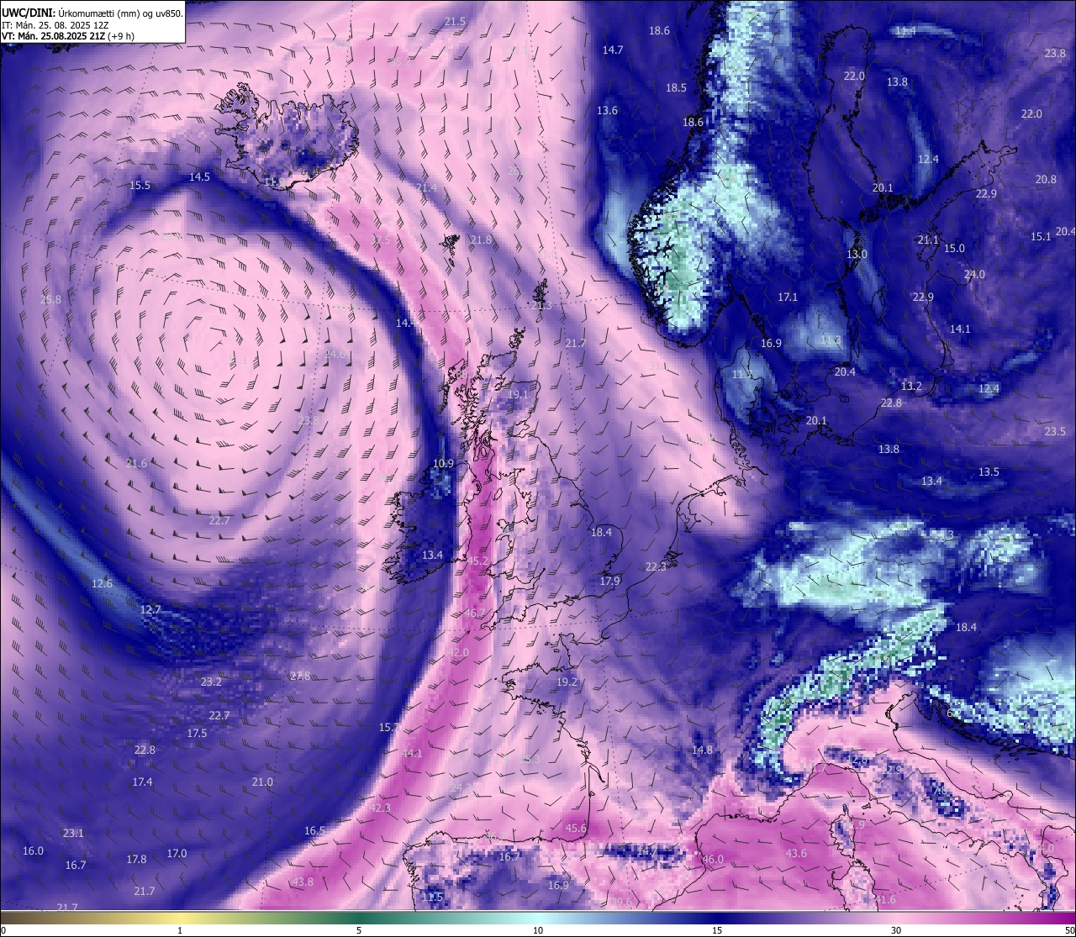
Task: Click the "5" tick on the color scale
Action: [x=359, y=930]
